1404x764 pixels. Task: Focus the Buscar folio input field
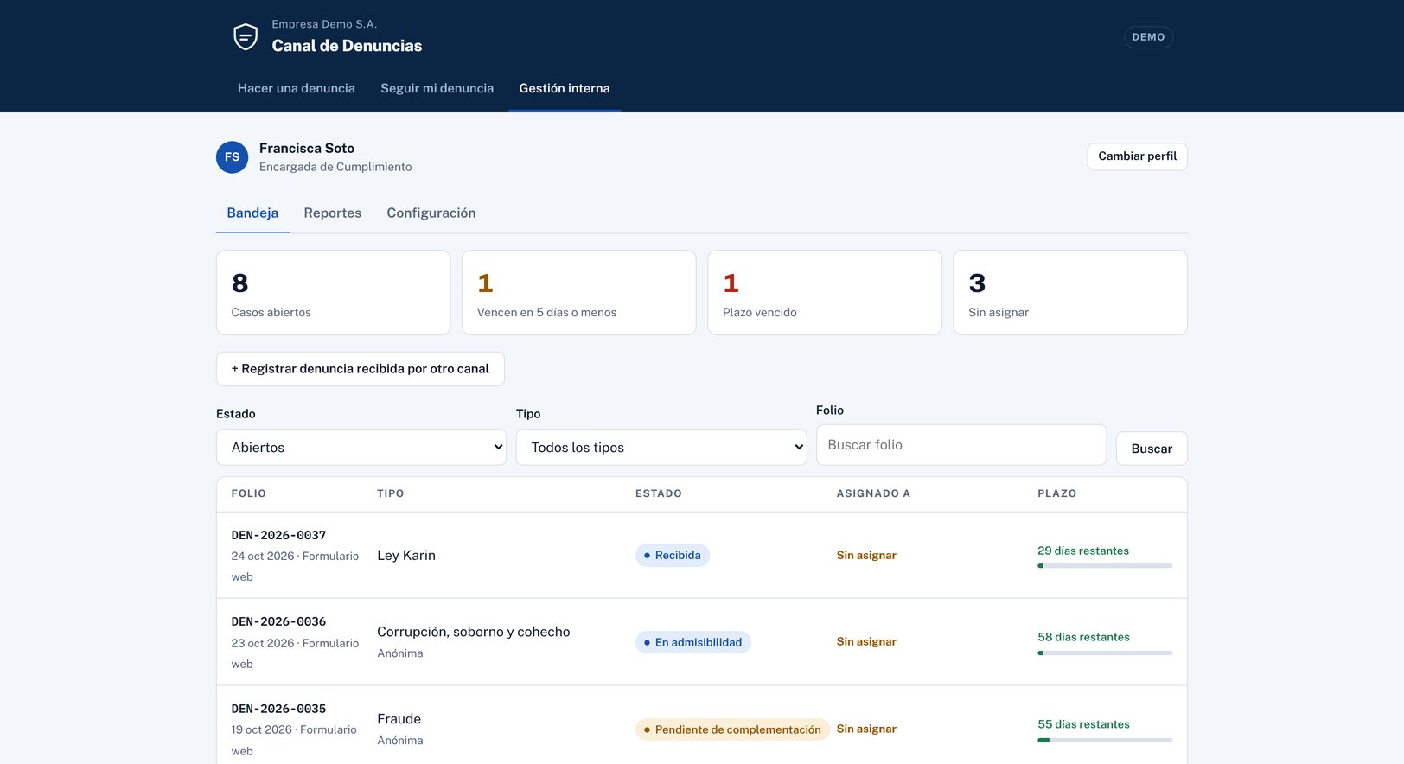point(961,445)
